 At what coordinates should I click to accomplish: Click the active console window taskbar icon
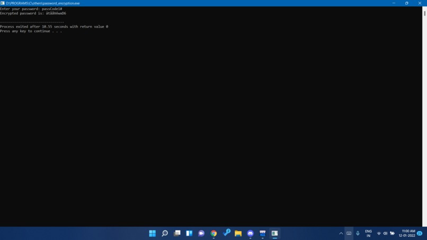[x=274, y=233]
